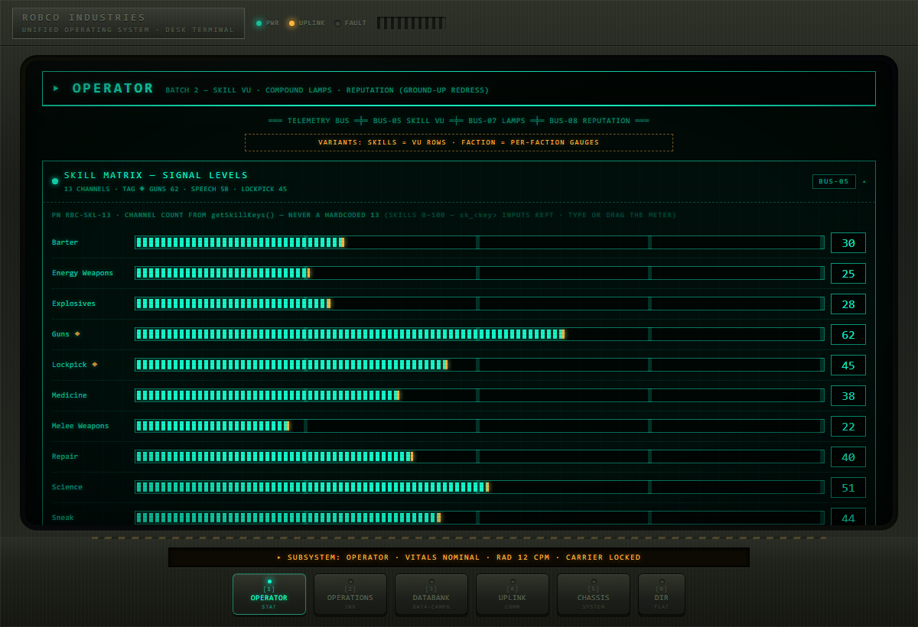Click the orange tag diamond beside Guns
This screenshot has height=627, width=918.
77,334
